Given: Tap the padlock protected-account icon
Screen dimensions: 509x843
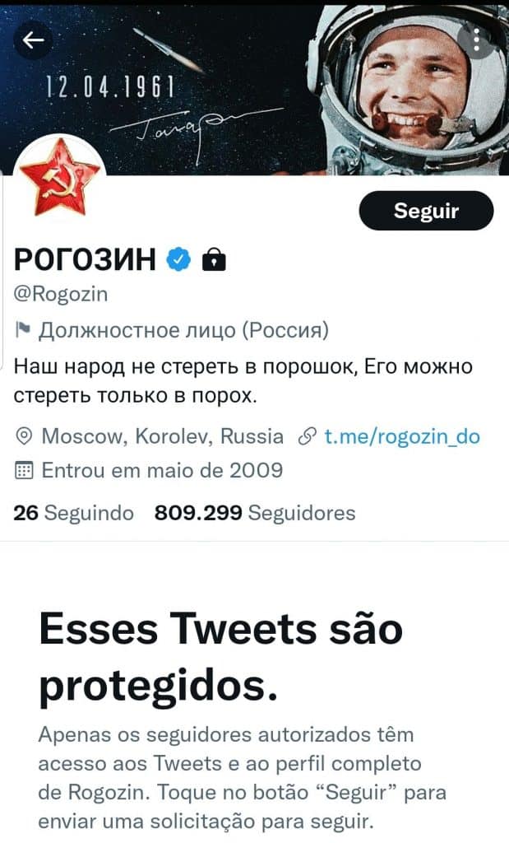Looking at the screenshot, I should point(214,259).
